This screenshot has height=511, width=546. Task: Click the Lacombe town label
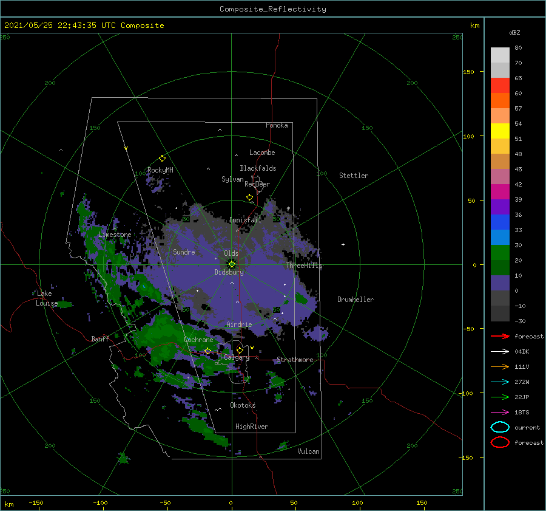pyautogui.click(x=262, y=153)
